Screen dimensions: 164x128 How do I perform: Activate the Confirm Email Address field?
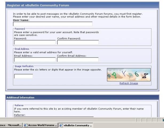click(78, 60)
